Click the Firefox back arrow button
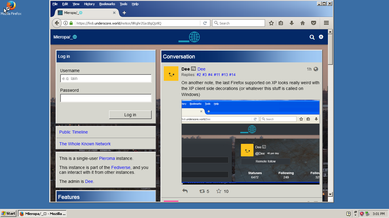389x218 pixels. click(x=57, y=23)
